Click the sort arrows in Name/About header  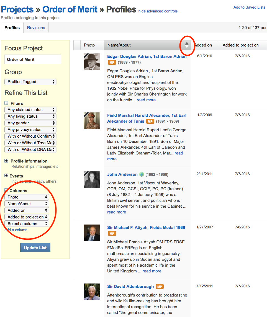click(187, 45)
